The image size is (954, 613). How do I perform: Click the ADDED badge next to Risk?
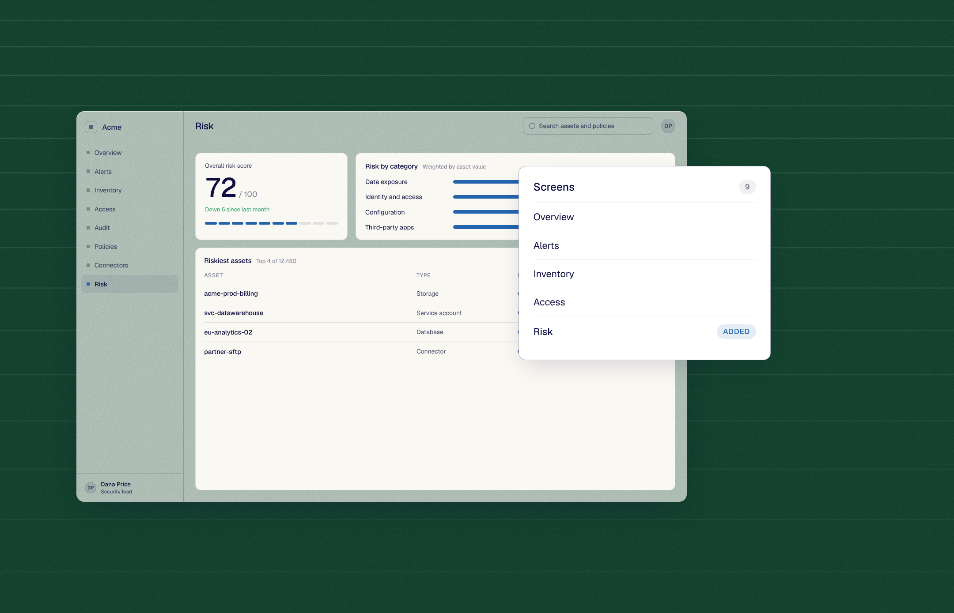point(736,332)
